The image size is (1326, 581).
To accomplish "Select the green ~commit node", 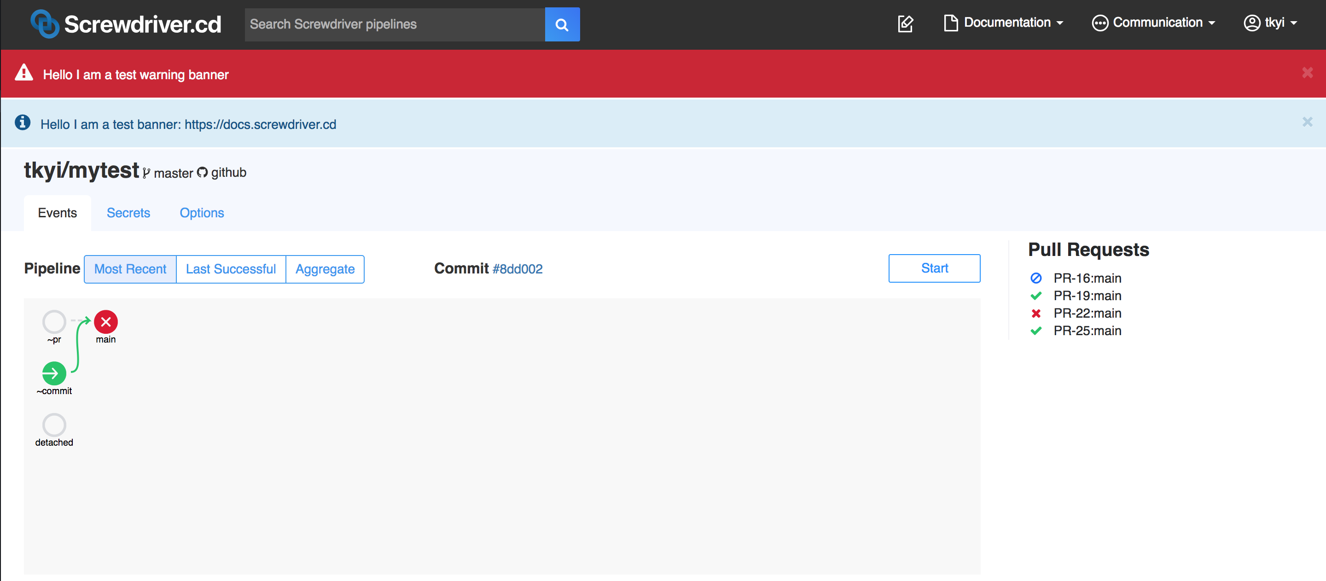I will tap(54, 374).
